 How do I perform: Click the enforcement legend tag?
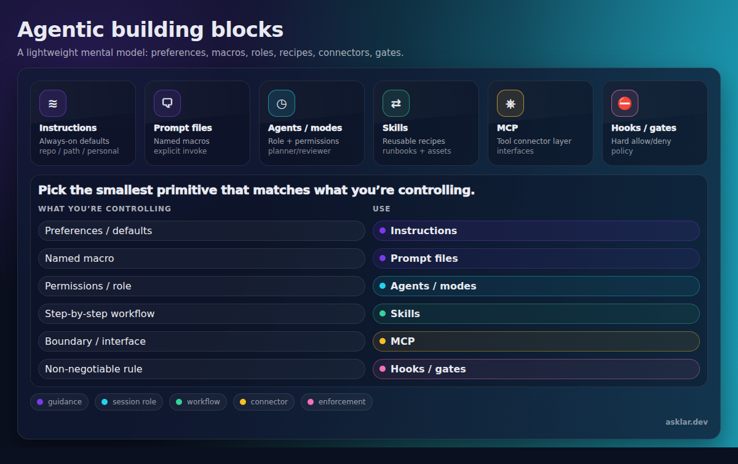coord(336,402)
